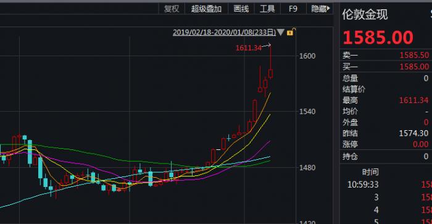Click the 1600 price axis label
The image size is (432, 224).
coord(307,56)
